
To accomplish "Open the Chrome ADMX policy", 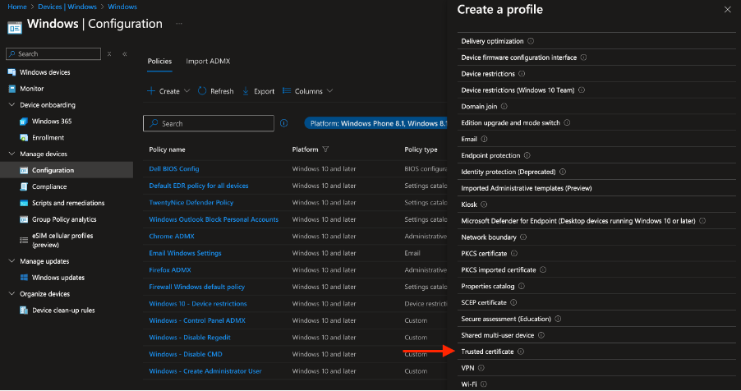I will 172,237.
